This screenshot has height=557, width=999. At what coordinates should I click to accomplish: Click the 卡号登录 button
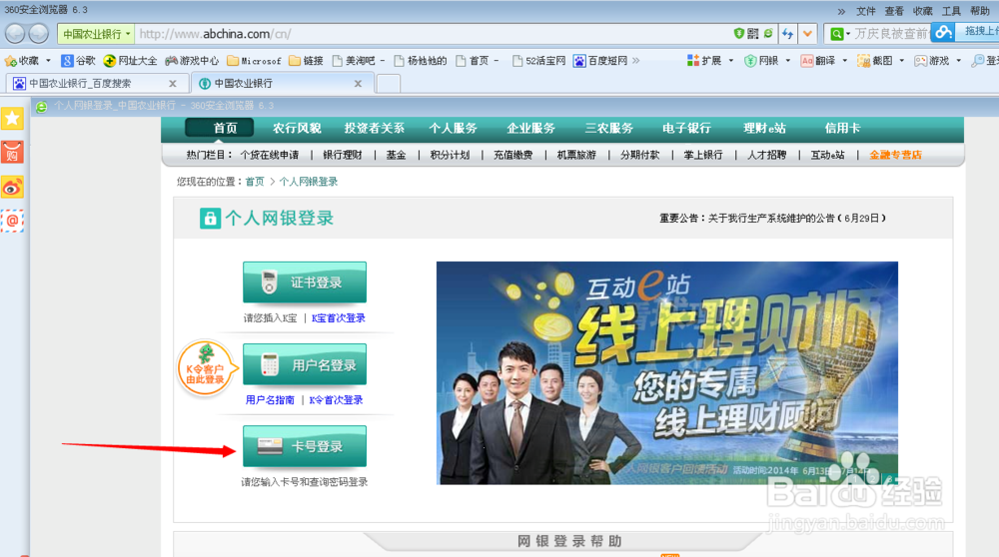pos(305,446)
